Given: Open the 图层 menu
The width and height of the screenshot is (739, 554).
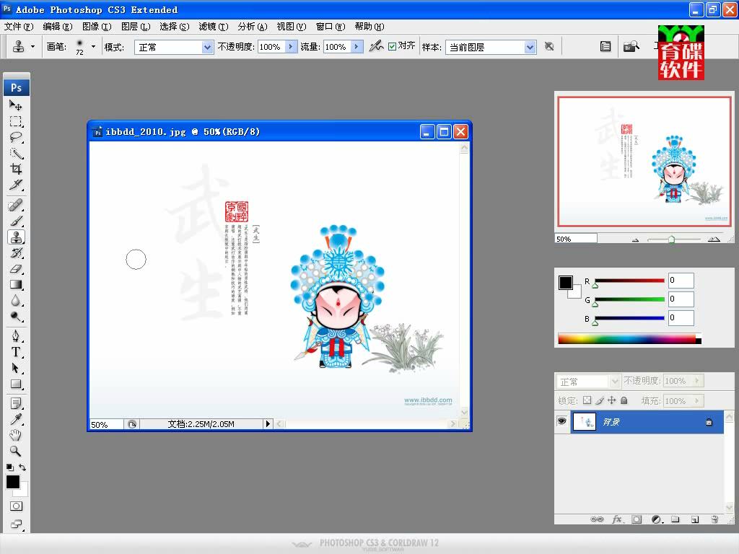Looking at the screenshot, I should point(135,27).
